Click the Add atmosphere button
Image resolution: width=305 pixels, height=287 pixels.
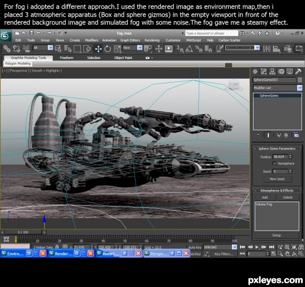coord(265,197)
